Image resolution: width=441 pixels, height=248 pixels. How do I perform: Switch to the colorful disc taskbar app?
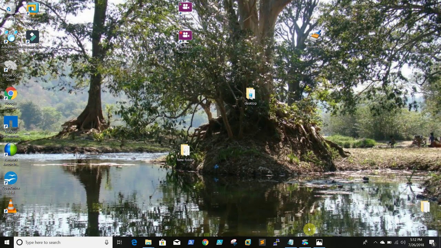click(305, 242)
